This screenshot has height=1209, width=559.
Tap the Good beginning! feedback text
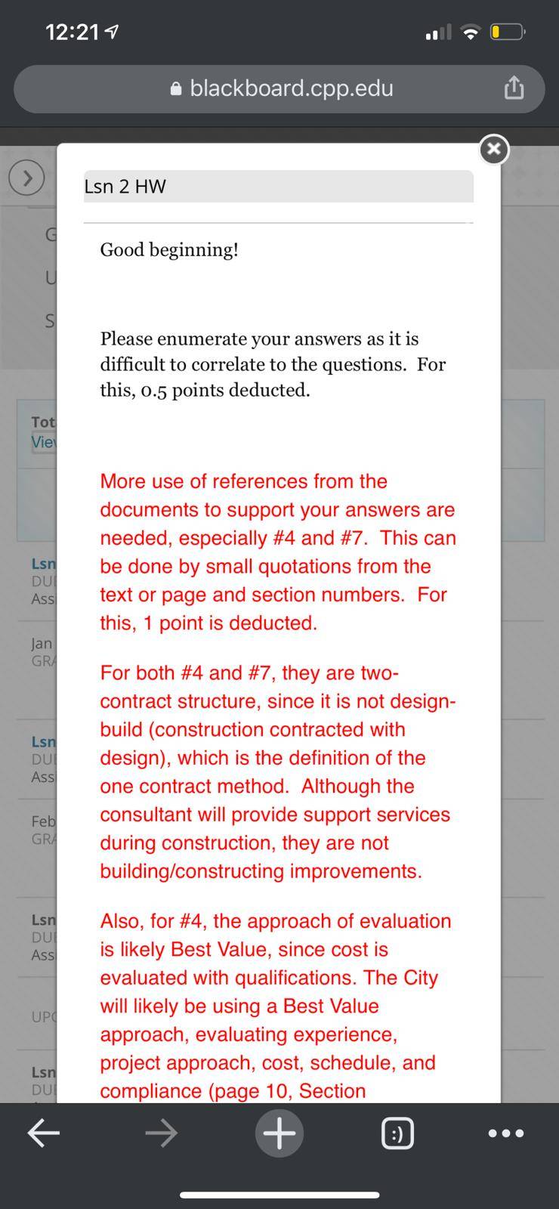point(169,249)
